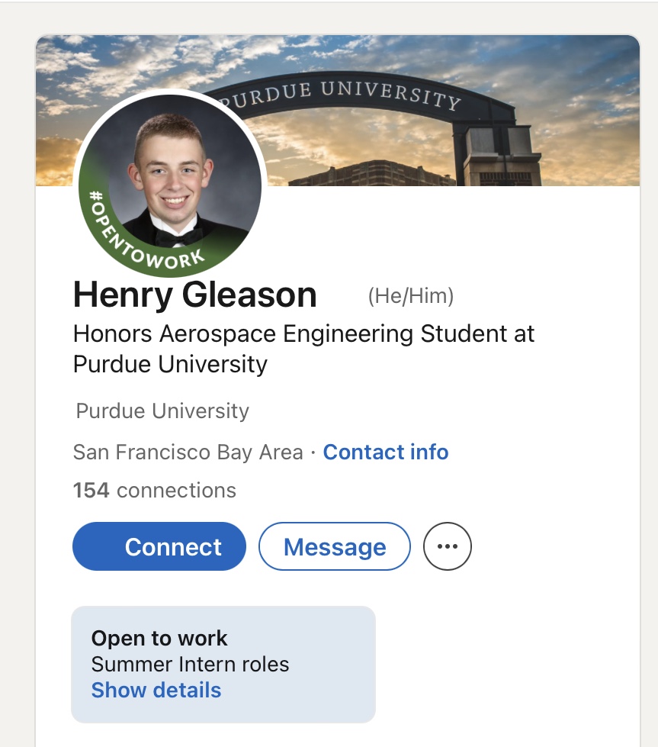
Task: View Henry Gleason's profile photo
Action: click(171, 182)
